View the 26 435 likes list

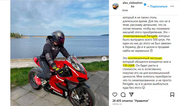tap(131, 101)
